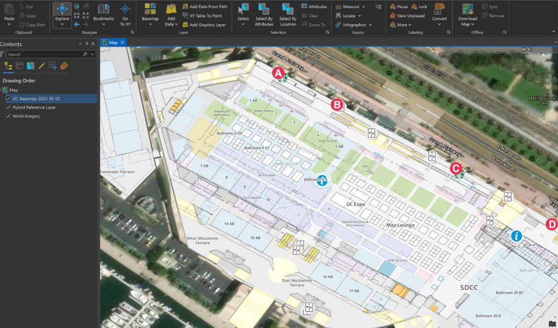Open the Attributes pane from Selection group

click(x=314, y=6)
